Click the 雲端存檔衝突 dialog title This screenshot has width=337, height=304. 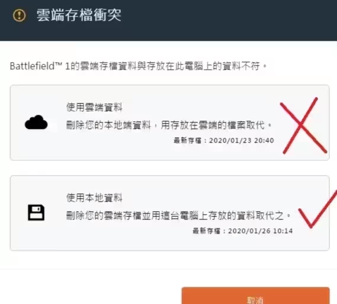tap(79, 15)
